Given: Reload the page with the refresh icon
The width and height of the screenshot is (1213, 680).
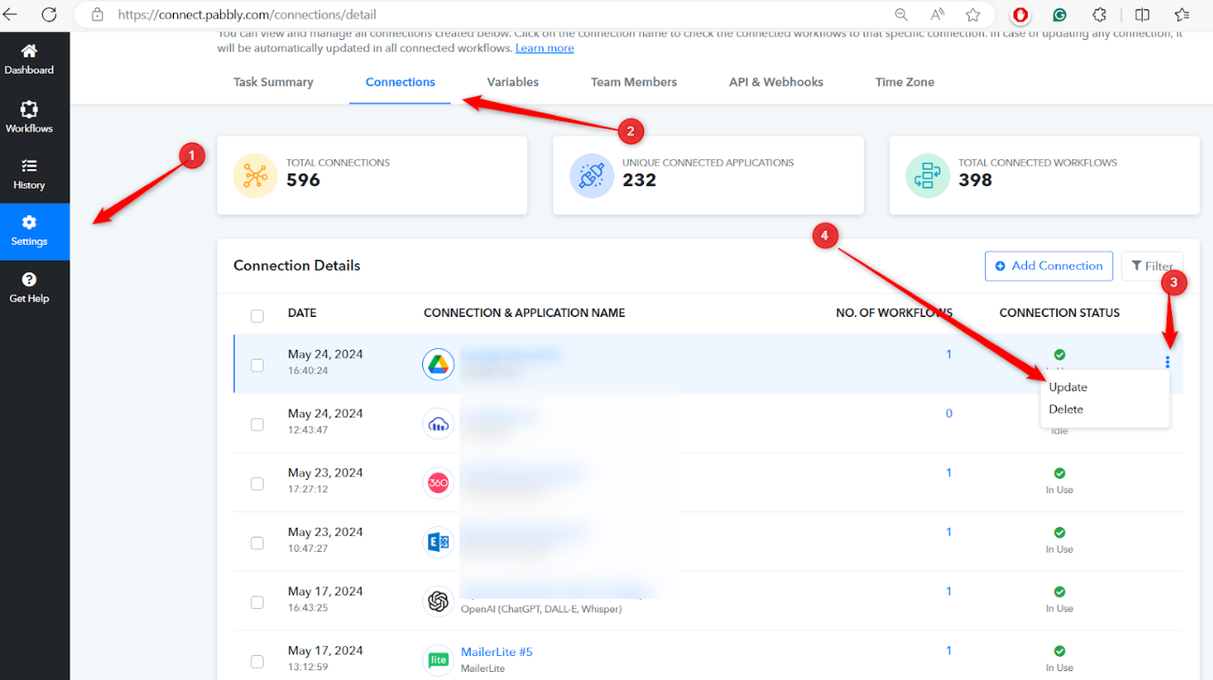Looking at the screenshot, I should [x=49, y=14].
